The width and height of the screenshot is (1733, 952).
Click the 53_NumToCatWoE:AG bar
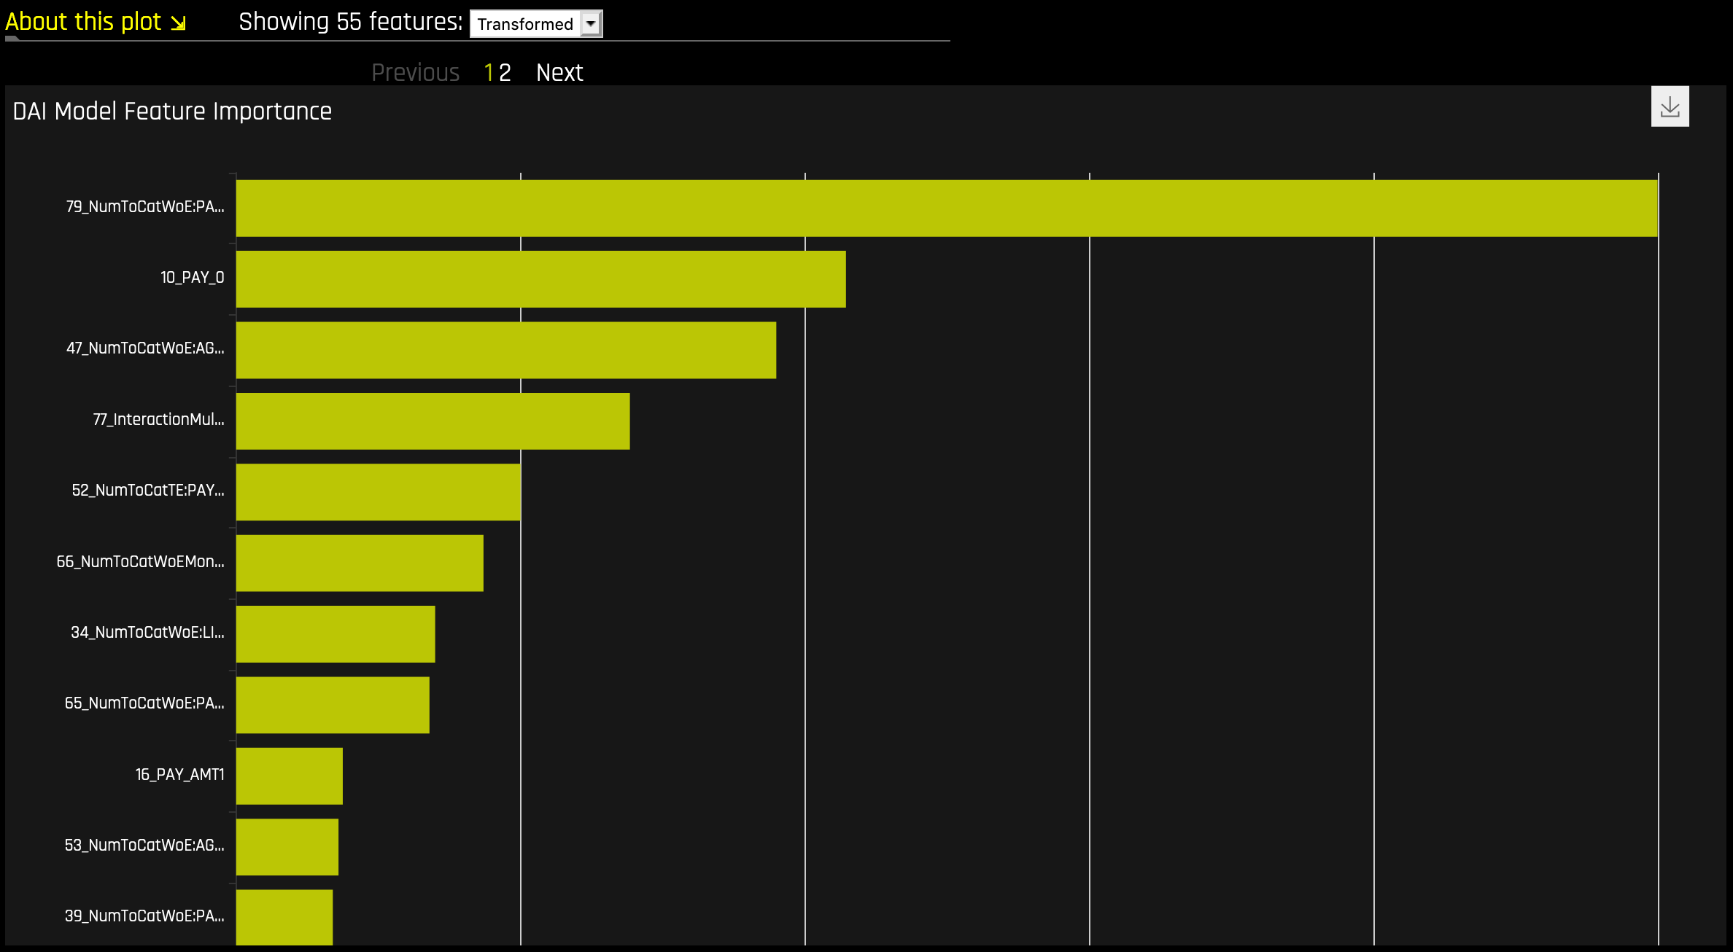[x=287, y=846]
